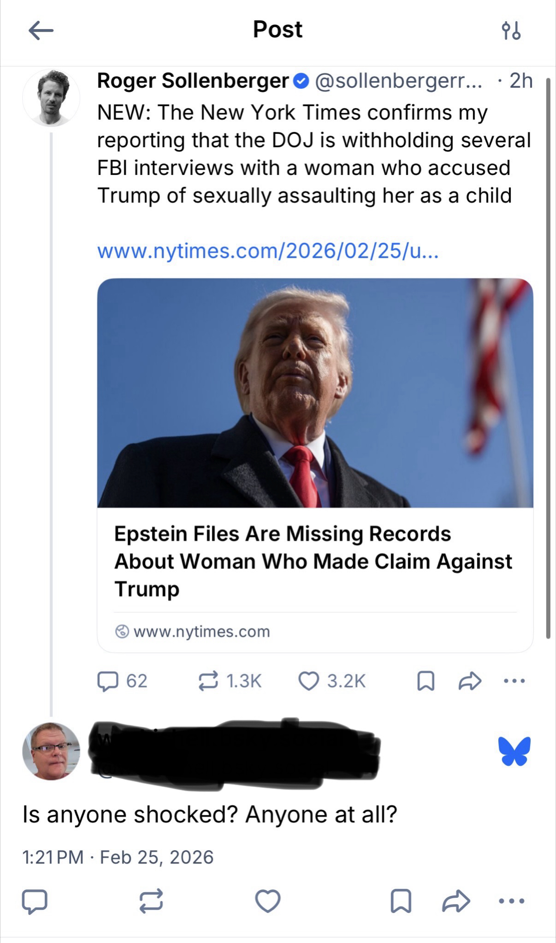This screenshot has width=556, height=943.
Task: Repost the post with 1.3K reposts
Action: coord(208,681)
